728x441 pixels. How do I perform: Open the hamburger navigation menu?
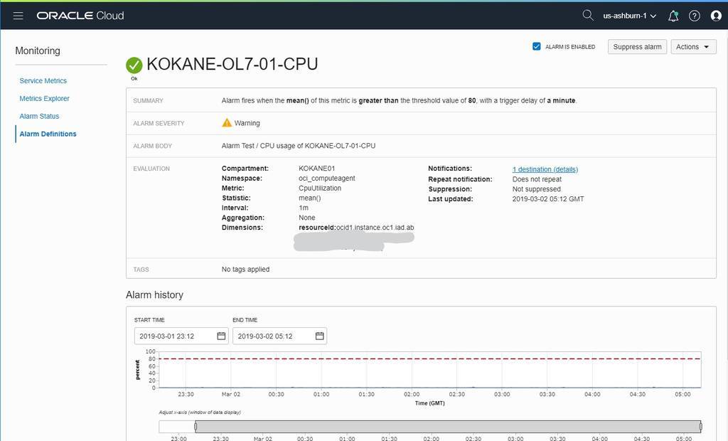(18, 16)
